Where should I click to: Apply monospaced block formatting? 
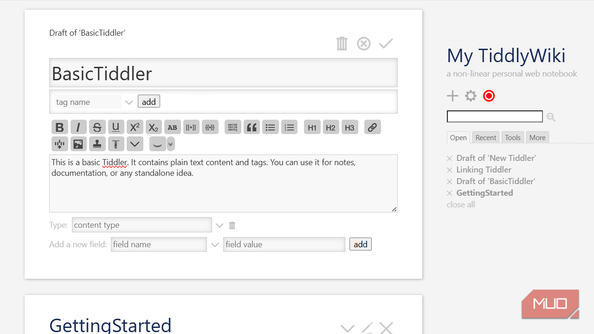click(x=233, y=127)
